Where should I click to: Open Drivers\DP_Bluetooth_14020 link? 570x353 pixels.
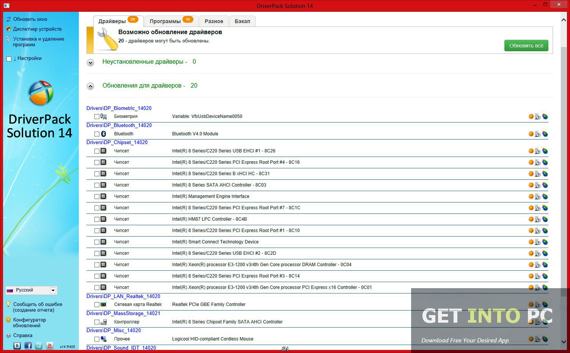coord(119,125)
